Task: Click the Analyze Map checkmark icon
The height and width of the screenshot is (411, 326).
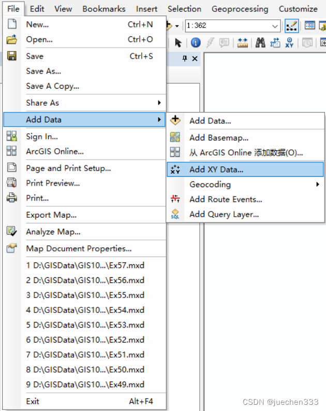Action: pos(12,231)
